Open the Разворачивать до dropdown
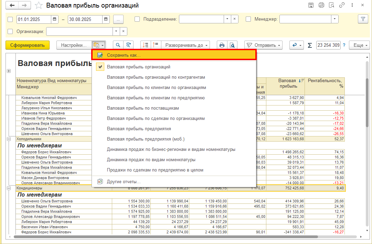Viewport: 372px width, 244px height. 186,45
